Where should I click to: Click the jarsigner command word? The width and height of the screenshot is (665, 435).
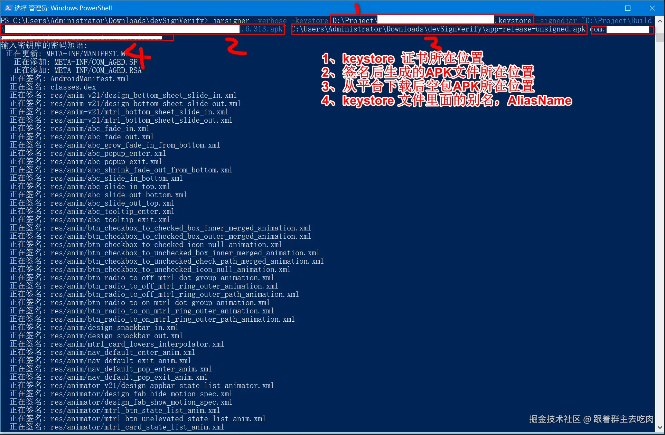[x=231, y=21]
